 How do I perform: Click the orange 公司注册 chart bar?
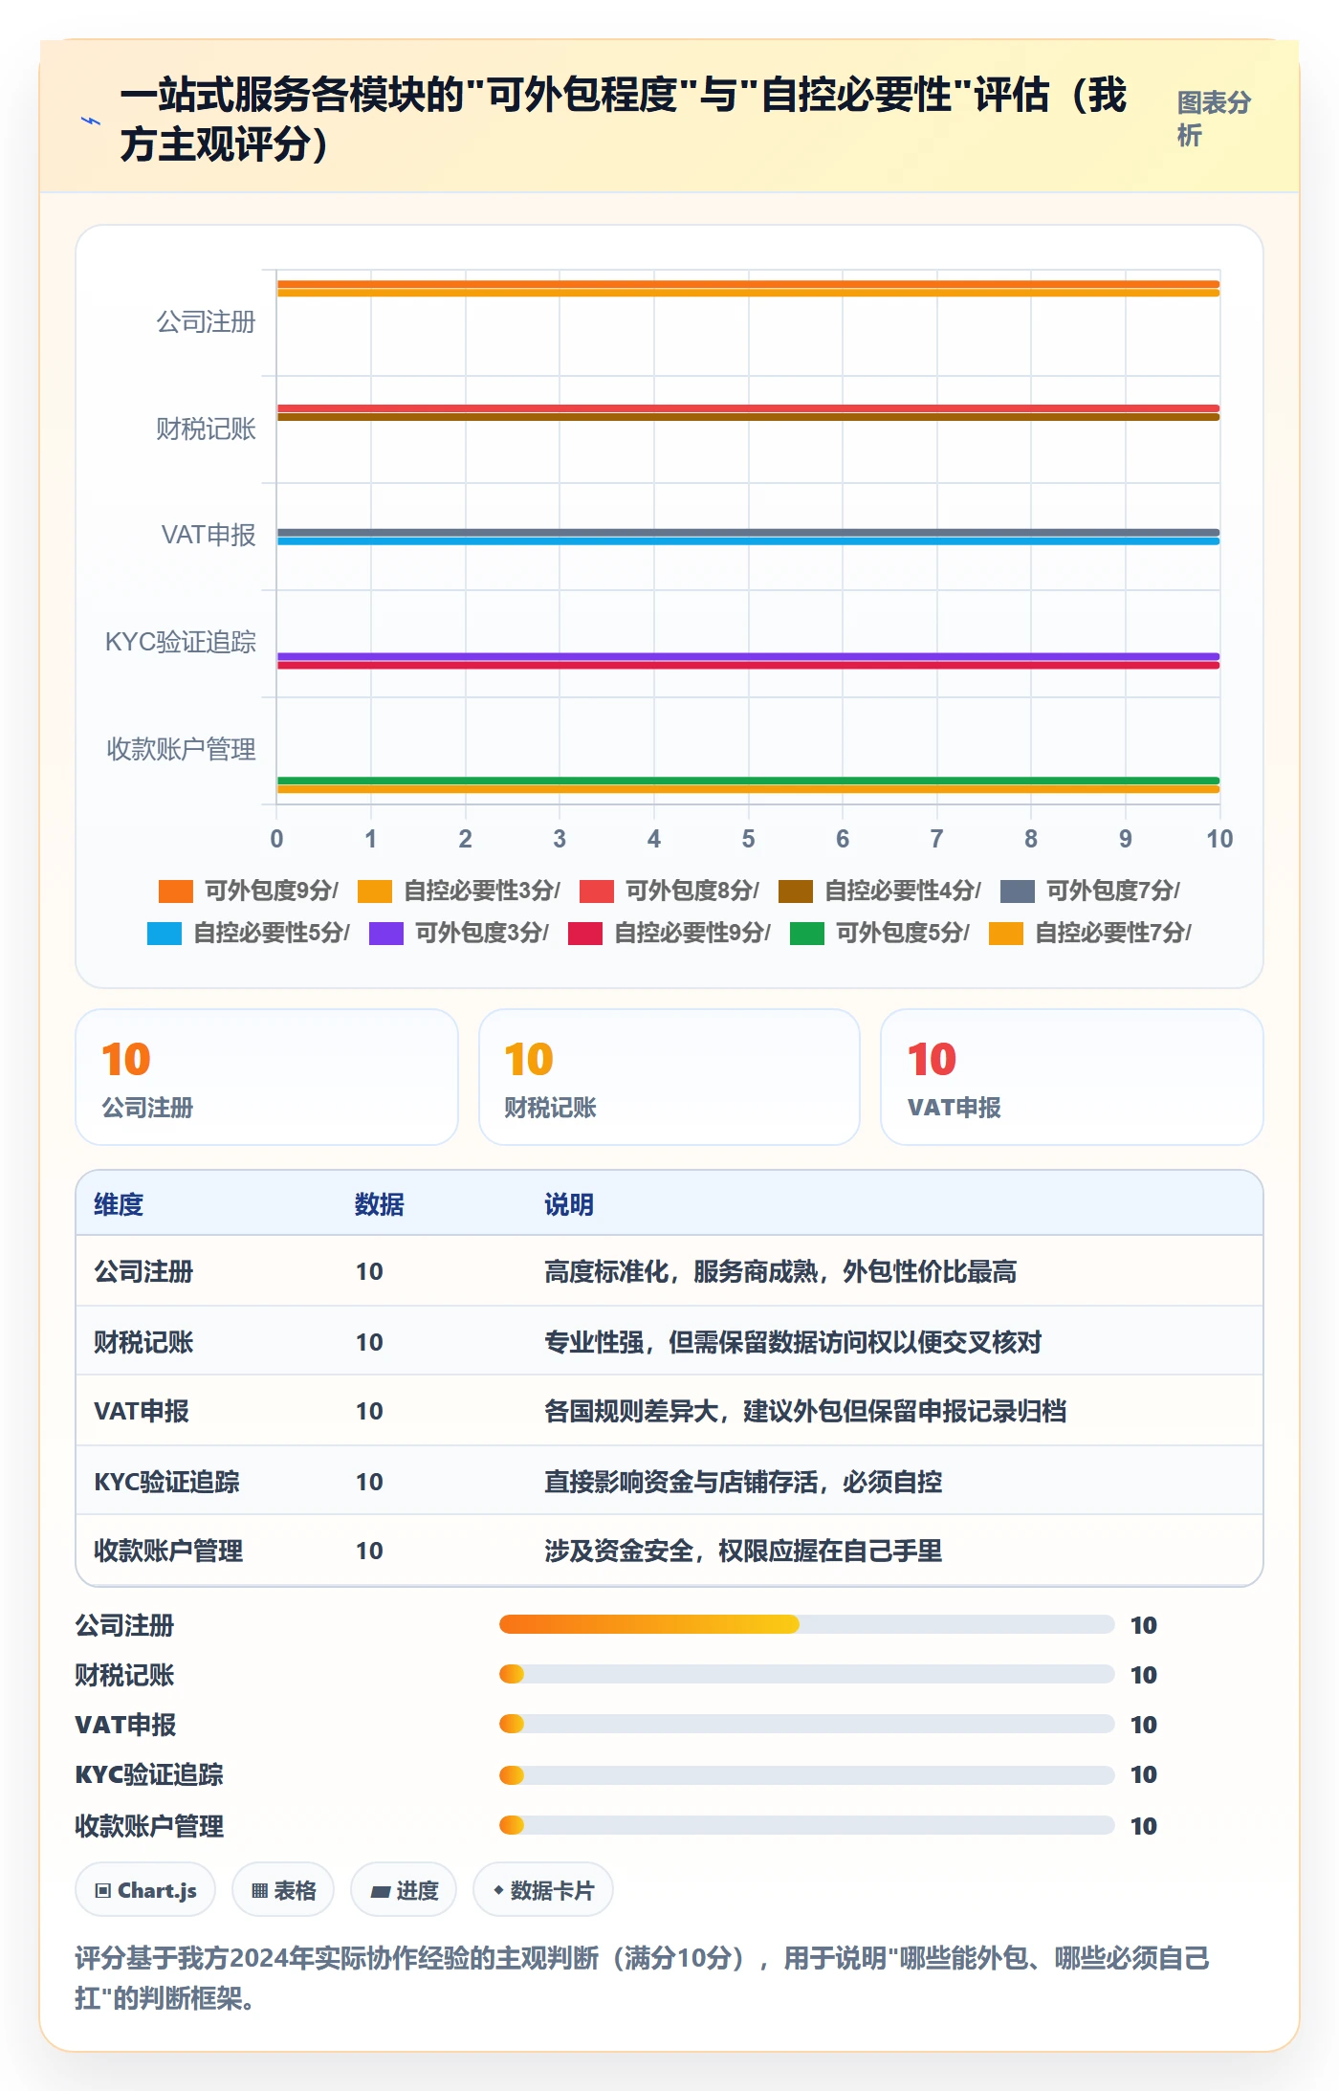[x=748, y=284]
